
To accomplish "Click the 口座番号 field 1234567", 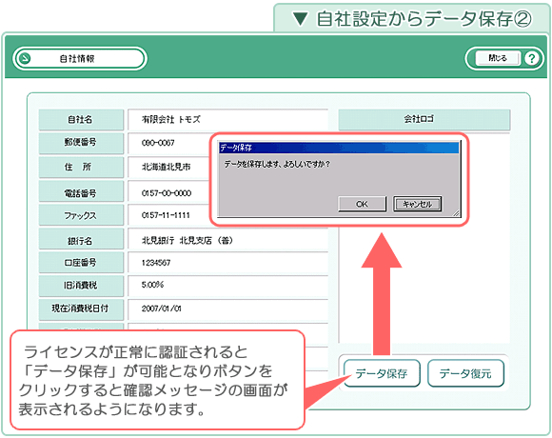I will pyautogui.click(x=228, y=263).
